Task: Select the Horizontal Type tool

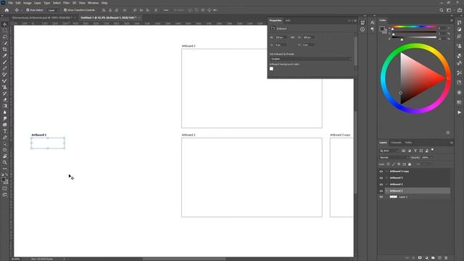Action: tap(5, 131)
